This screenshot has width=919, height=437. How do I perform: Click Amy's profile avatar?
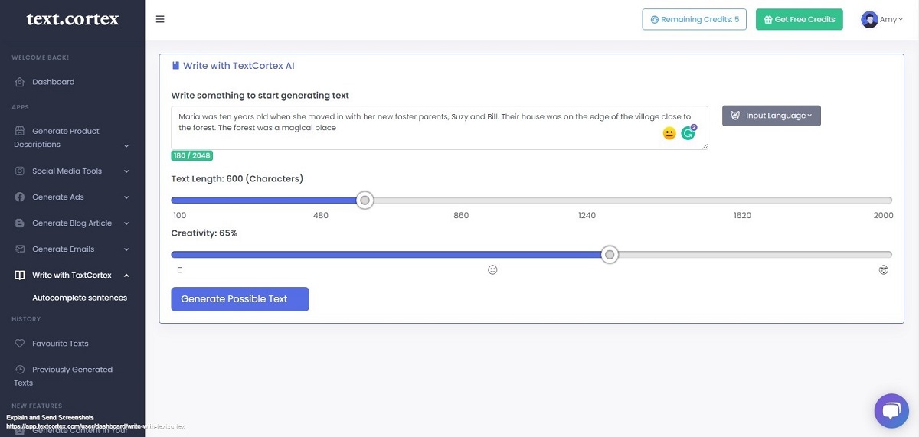point(869,20)
